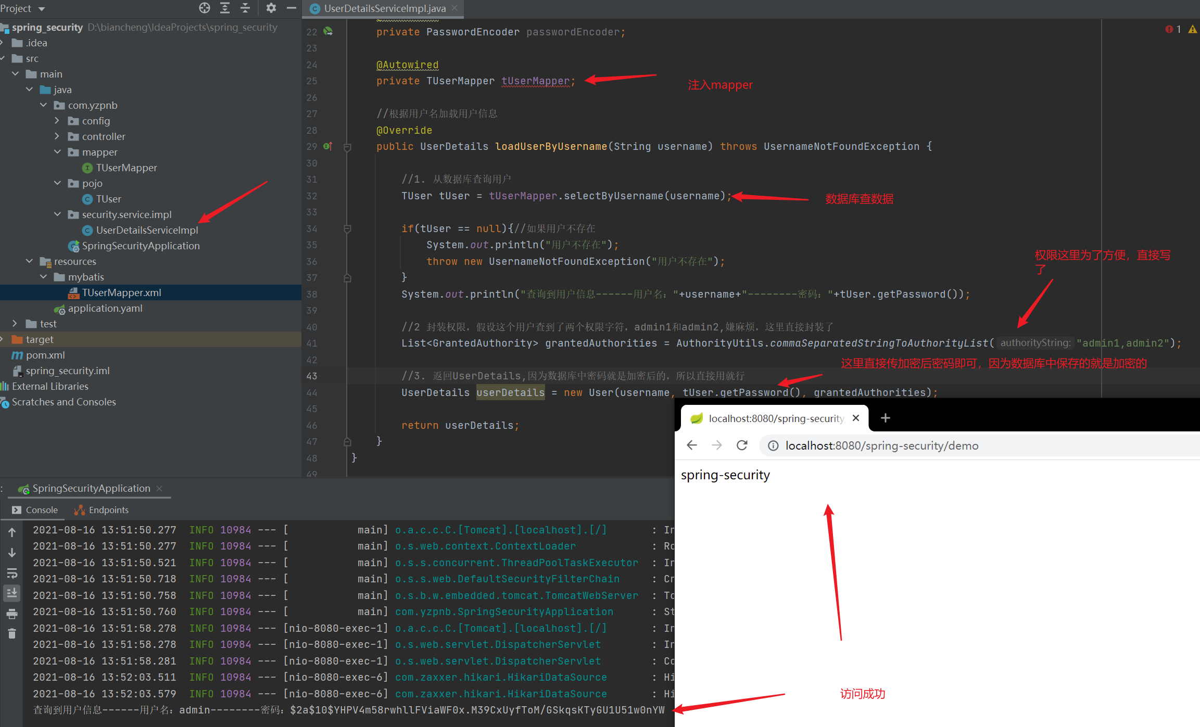Click the browser back button
The height and width of the screenshot is (727, 1200).
(x=691, y=445)
